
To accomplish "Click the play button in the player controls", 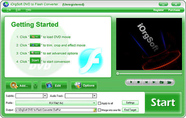I will pos(131,82).
